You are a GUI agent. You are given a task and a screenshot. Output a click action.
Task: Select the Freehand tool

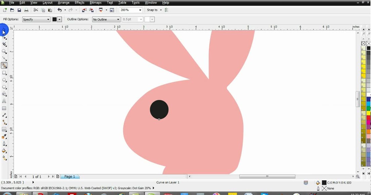pyautogui.click(x=4, y=58)
